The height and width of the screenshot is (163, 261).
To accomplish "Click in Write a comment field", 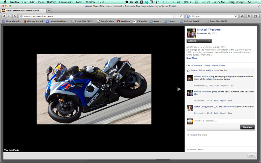I will click(224, 121).
